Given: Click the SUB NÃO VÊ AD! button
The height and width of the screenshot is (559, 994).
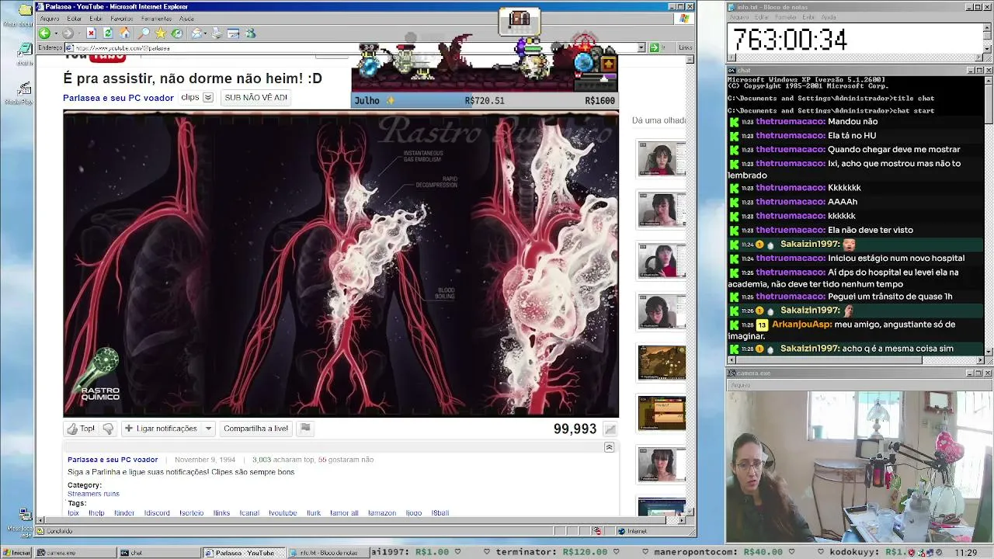Looking at the screenshot, I should tap(255, 98).
